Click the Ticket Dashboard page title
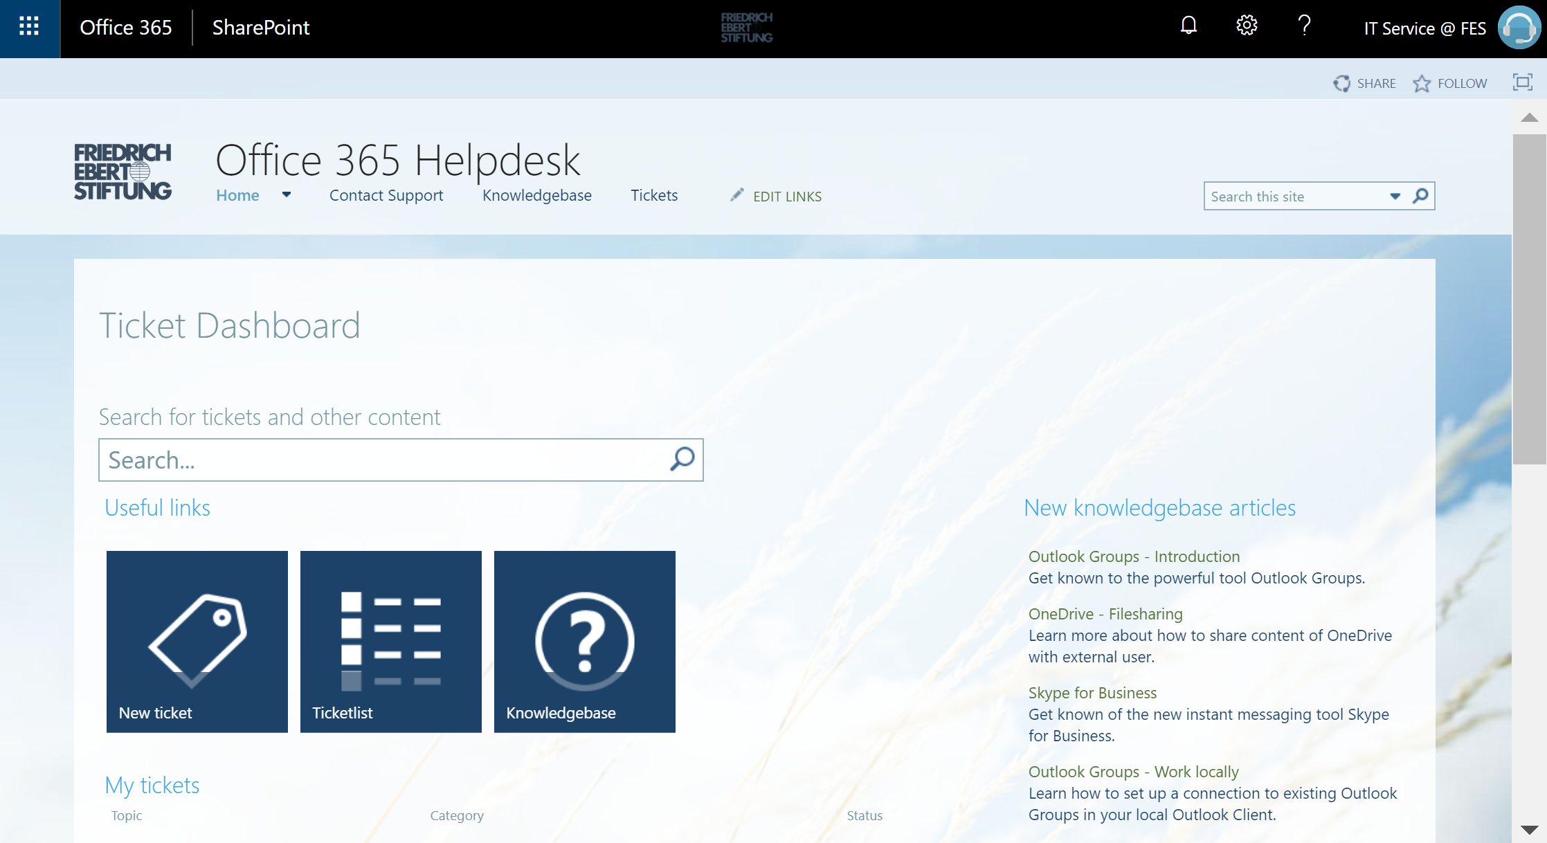 point(230,325)
